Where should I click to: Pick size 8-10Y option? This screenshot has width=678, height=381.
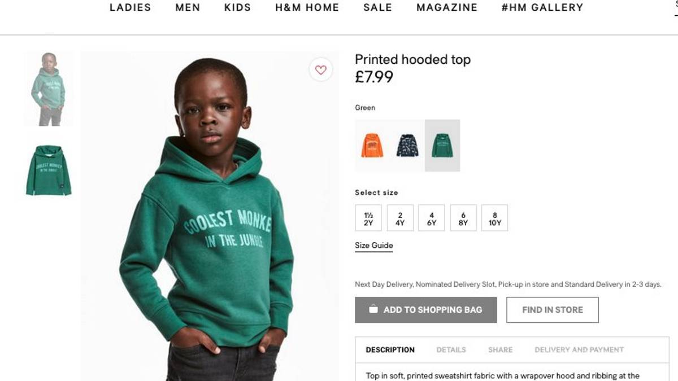coord(495,218)
